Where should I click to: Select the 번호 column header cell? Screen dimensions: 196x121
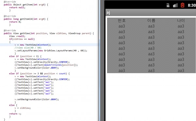pyautogui.click(x=122, y=21)
